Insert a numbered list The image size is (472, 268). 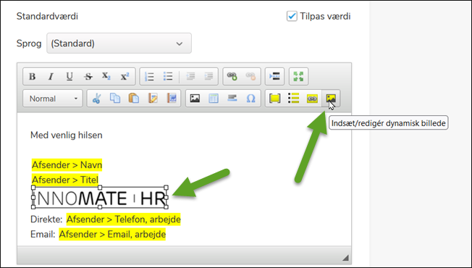tap(149, 77)
